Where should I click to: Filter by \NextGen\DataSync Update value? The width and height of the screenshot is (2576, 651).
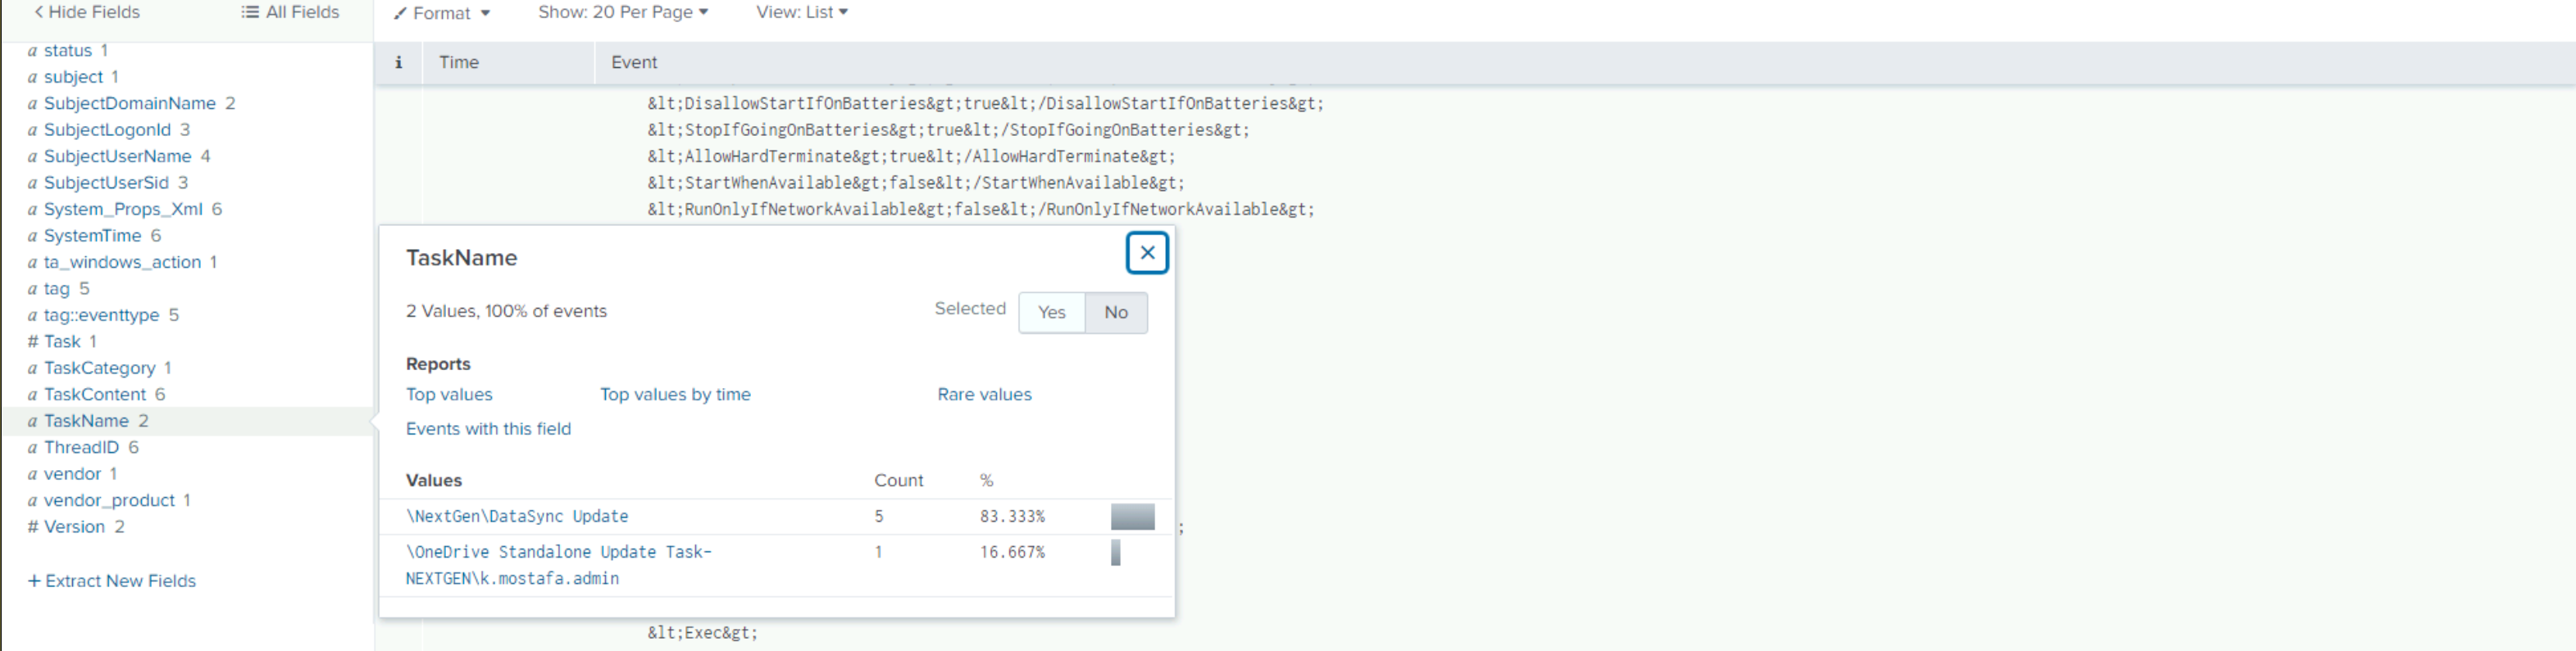[517, 516]
